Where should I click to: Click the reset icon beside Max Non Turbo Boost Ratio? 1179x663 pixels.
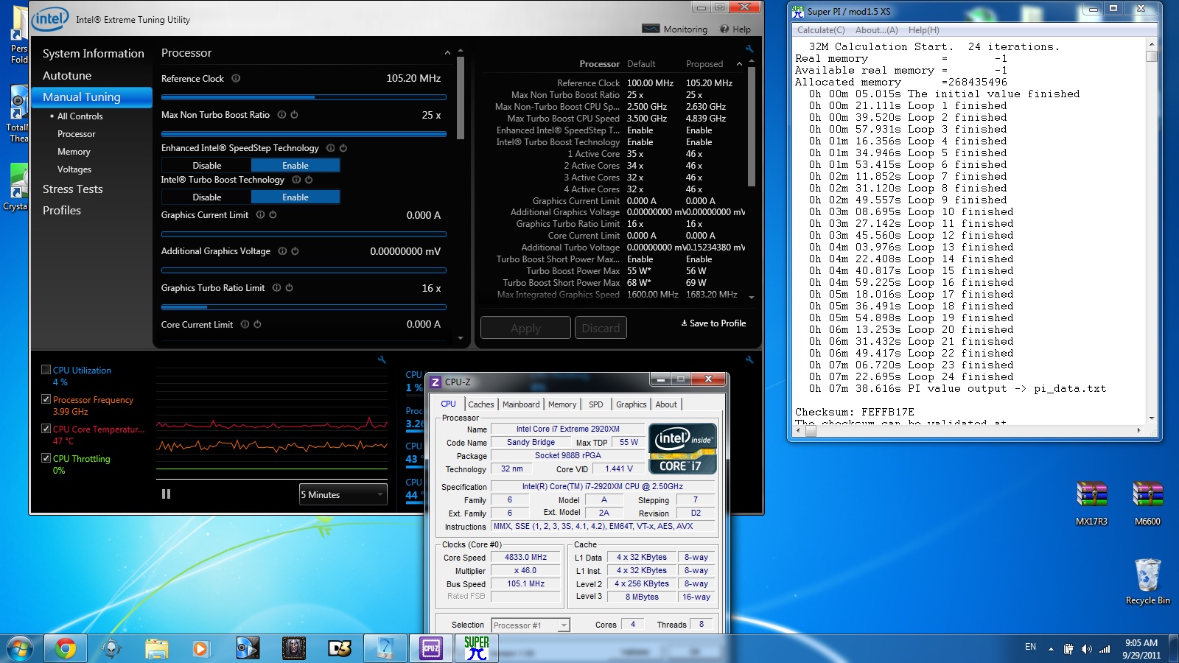pos(294,115)
